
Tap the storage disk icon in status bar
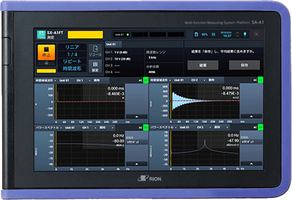tap(196, 35)
